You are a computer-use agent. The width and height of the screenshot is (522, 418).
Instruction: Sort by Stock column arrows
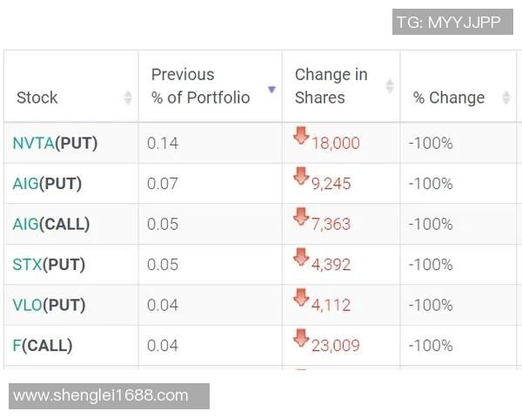pyautogui.click(x=128, y=98)
